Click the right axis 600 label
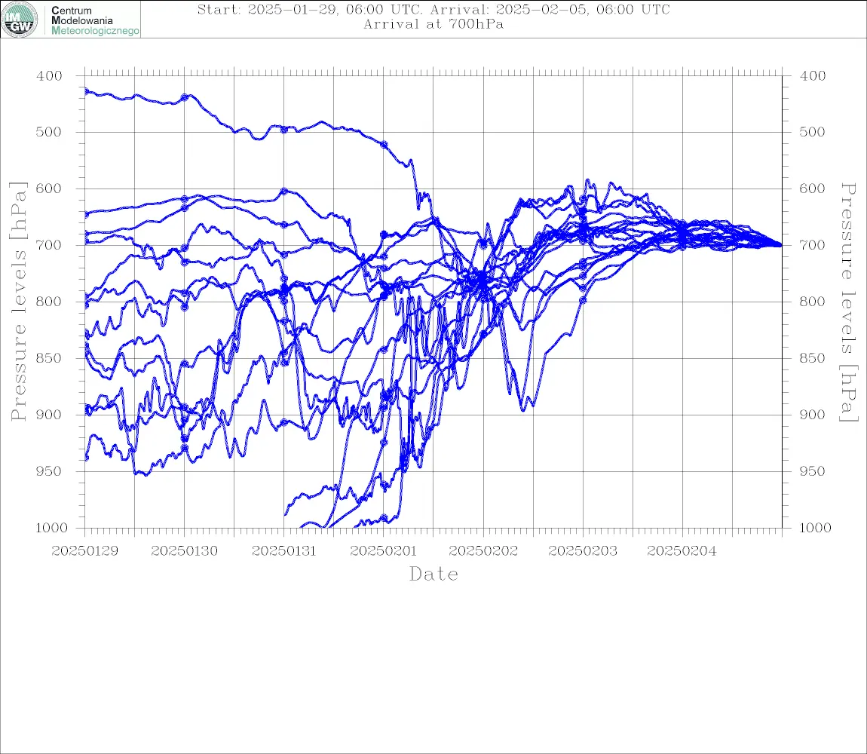This screenshot has width=867, height=754. click(x=813, y=188)
